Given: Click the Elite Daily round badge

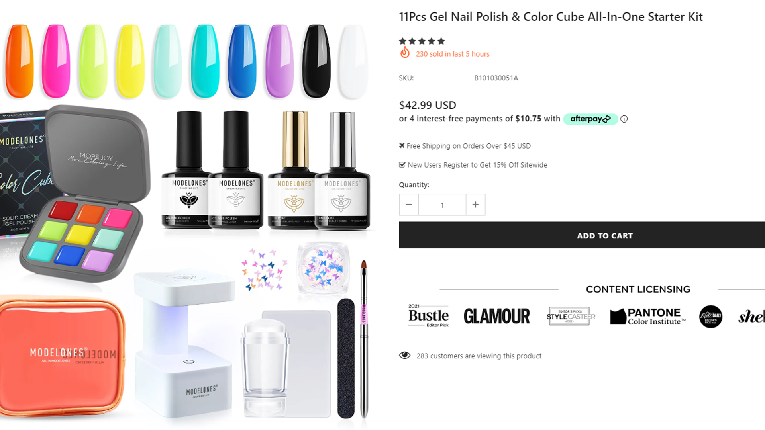Looking at the screenshot, I should pyautogui.click(x=711, y=317).
